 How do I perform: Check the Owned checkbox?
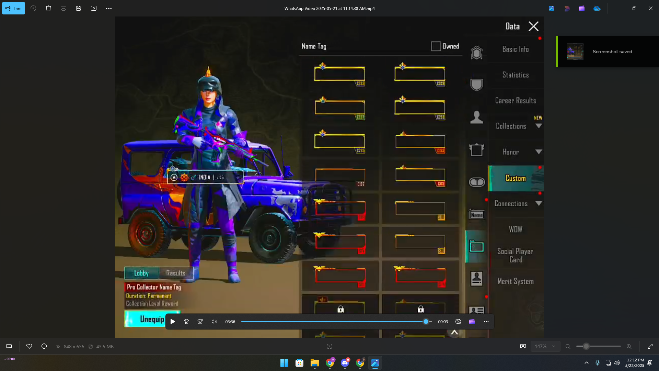tap(436, 46)
